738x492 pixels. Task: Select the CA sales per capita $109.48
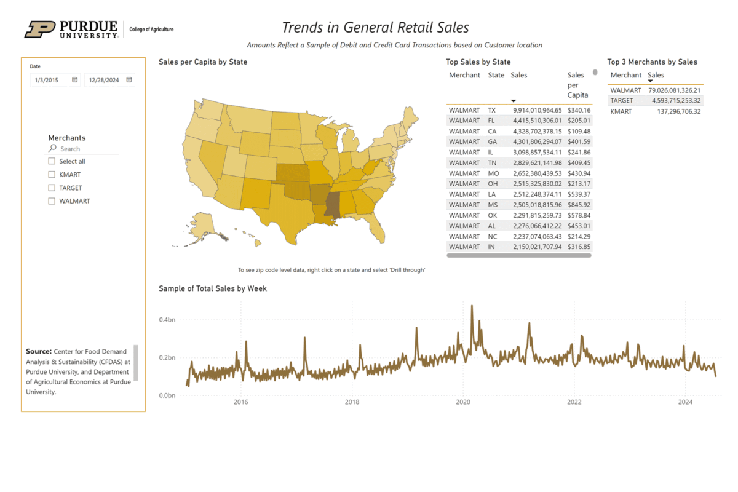click(x=579, y=132)
